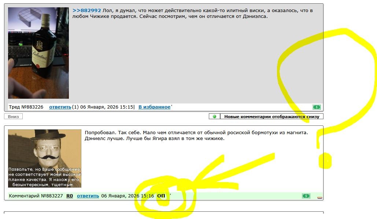Click 'ответить' link under comment №883227
The image size is (377, 219).
88,196
